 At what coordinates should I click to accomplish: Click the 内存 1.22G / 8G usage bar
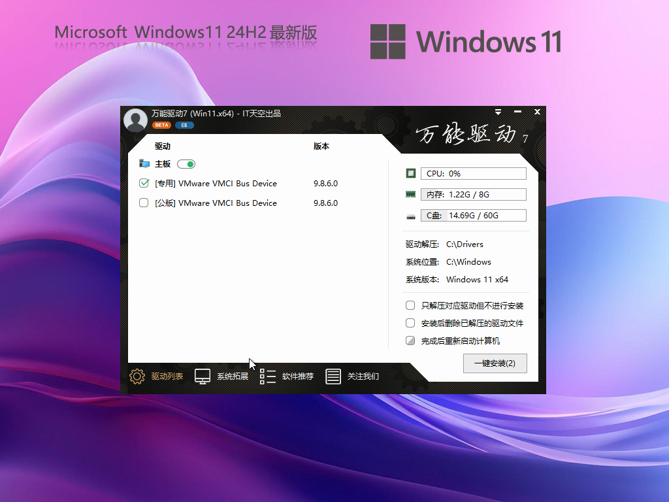pos(474,194)
